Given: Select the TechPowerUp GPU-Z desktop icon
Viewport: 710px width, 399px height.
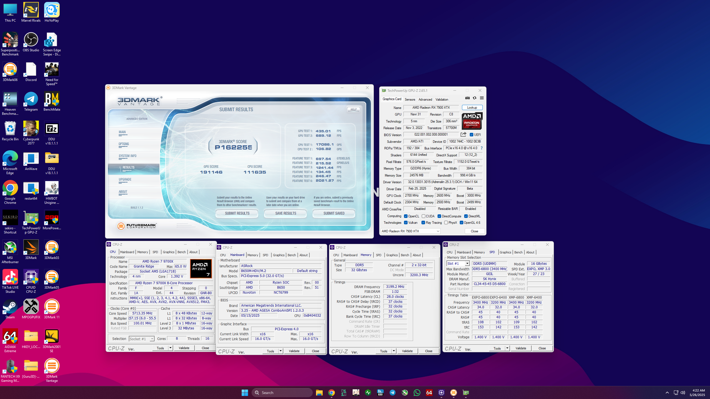Looking at the screenshot, I should 31,222.
